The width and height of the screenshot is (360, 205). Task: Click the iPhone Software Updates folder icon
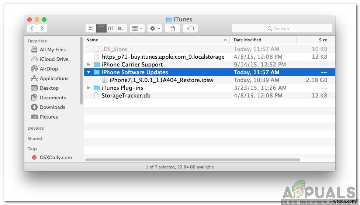click(97, 72)
